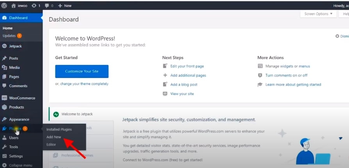Open the iewoo site home link

pos(20,6)
